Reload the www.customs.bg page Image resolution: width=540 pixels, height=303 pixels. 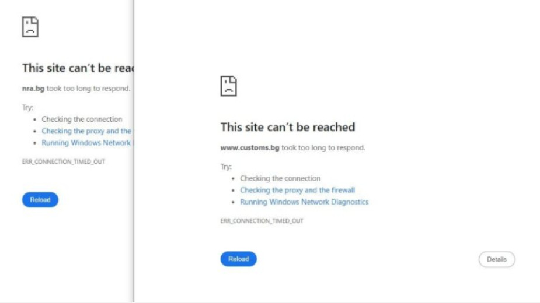(x=239, y=259)
